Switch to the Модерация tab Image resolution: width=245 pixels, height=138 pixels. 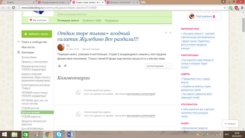112,20
